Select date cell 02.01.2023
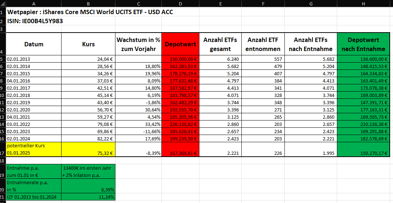 pos(34,132)
